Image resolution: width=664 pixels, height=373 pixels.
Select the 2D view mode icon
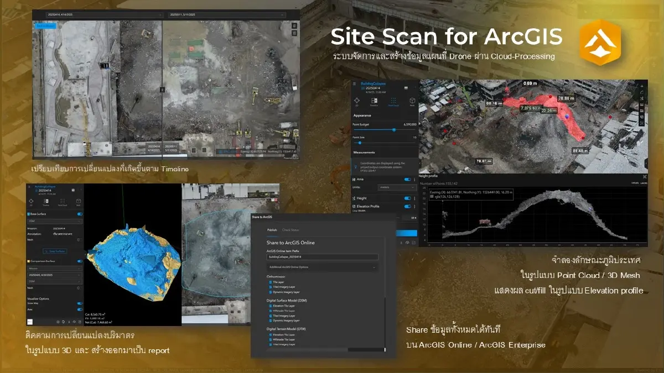click(357, 101)
